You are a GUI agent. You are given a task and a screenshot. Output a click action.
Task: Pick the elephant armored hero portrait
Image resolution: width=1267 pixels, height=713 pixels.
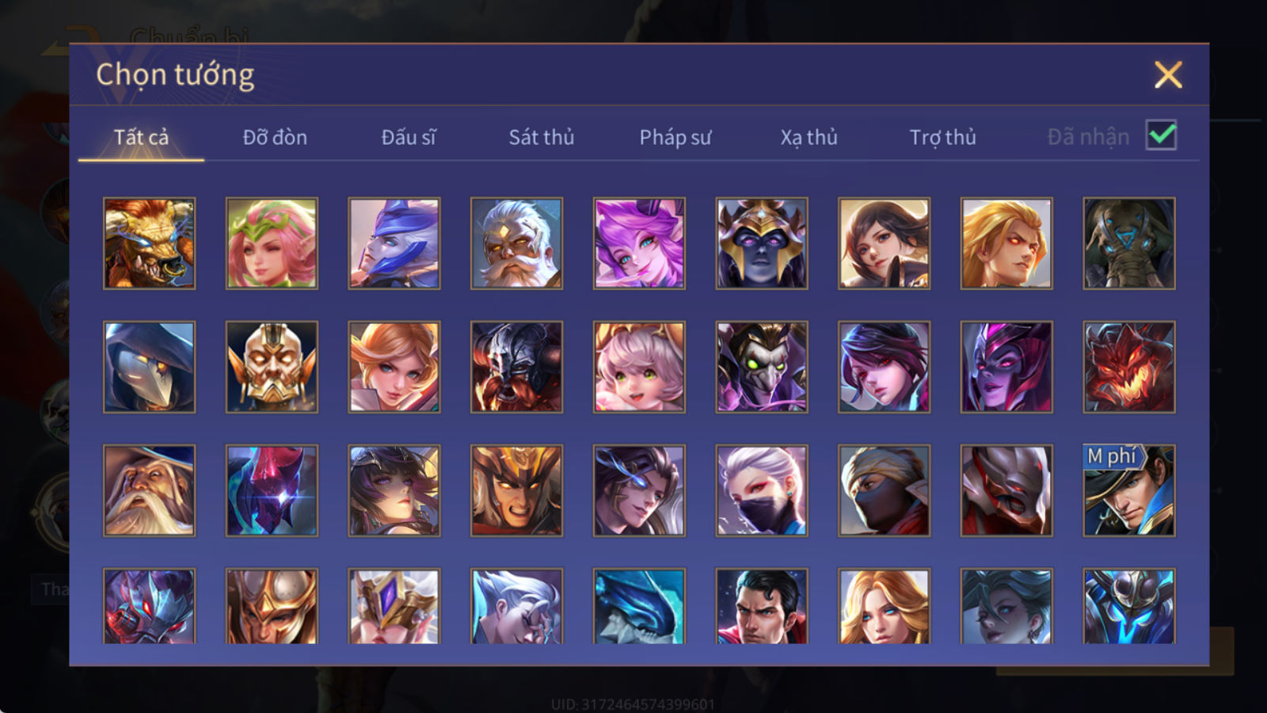tap(1129, 243)
